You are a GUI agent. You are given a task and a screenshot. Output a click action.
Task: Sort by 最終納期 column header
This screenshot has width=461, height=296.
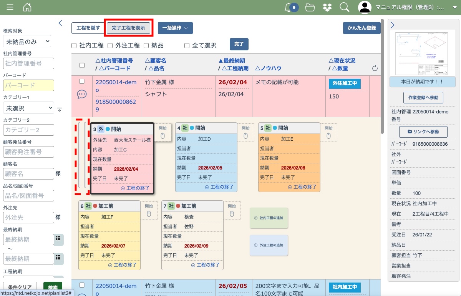pyautogui.click(x=232, y=61)
